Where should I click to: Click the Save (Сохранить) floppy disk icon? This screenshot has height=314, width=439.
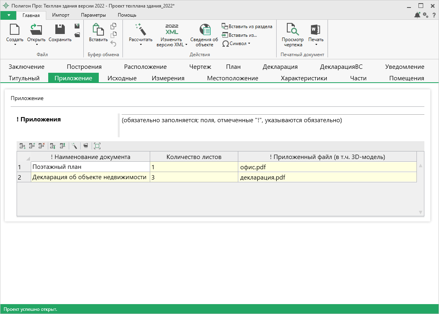tap(60, 30)
